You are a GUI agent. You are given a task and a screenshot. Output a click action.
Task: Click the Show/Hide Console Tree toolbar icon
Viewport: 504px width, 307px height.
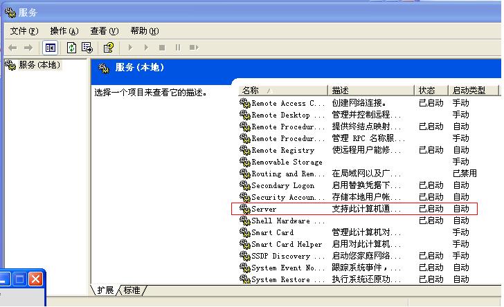coord(51,48)
